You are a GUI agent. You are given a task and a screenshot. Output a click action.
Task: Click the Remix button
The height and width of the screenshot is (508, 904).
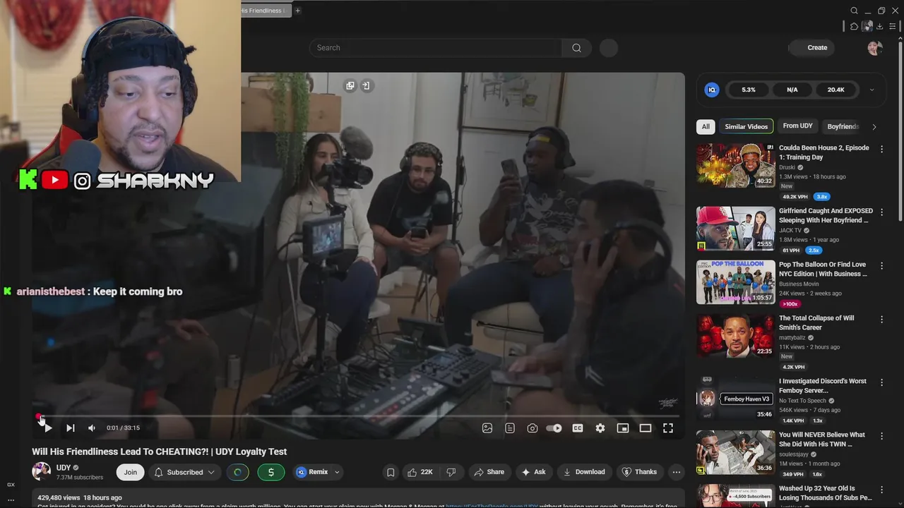click(311, 472)
